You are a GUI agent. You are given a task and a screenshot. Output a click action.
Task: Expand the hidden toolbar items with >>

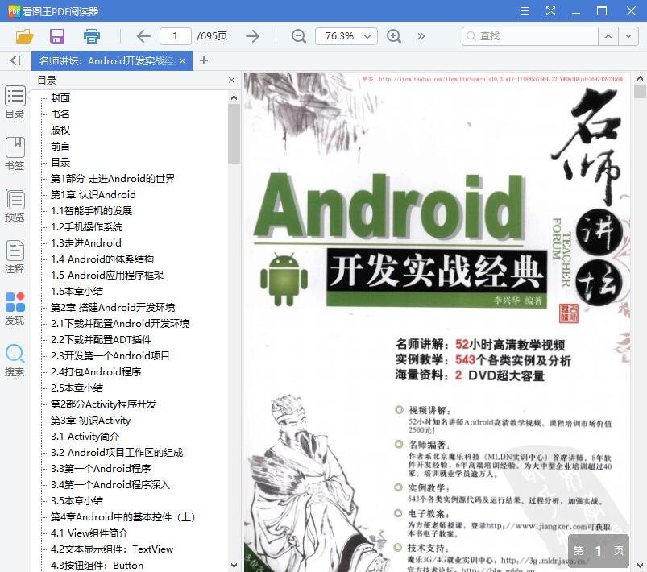click(420, 36)
